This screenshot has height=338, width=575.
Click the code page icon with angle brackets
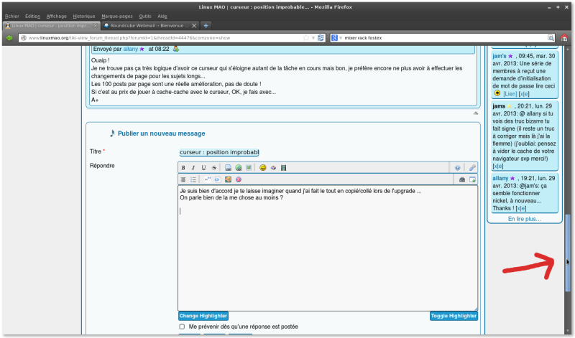tap(218, 179)
